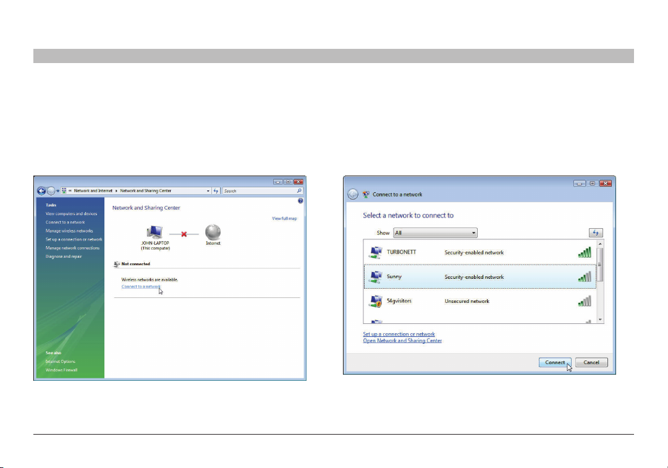Screen dimensions: 668x468
Task: Click Unsecured network text for 54gvisitors
Action: click(467, 301)
